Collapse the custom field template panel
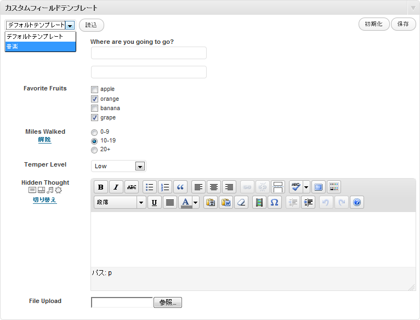This screenshot has height=320, width=420. [412, 8]
